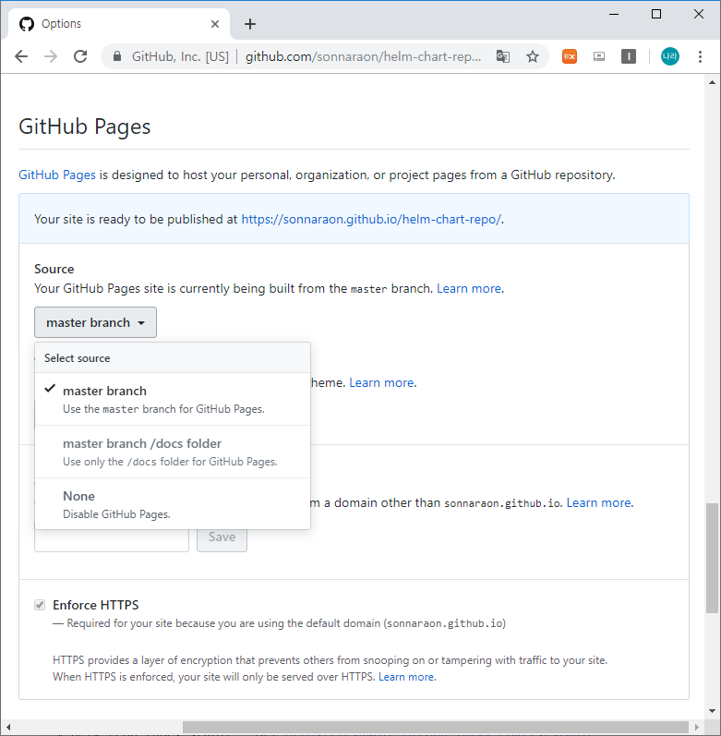Minimize the browser window
This screenshot has width=721, height=736.
614,14
